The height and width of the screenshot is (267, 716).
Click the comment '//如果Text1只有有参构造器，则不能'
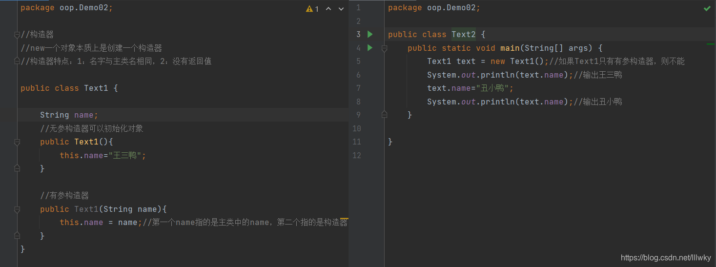[617, 62]
